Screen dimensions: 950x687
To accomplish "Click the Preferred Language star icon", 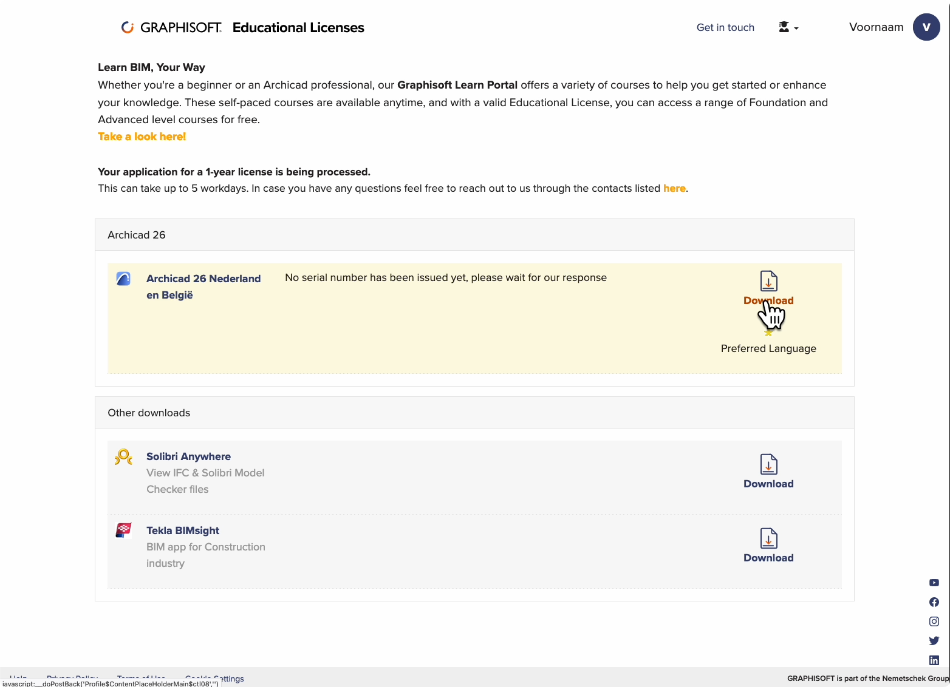I will point(768,332).
